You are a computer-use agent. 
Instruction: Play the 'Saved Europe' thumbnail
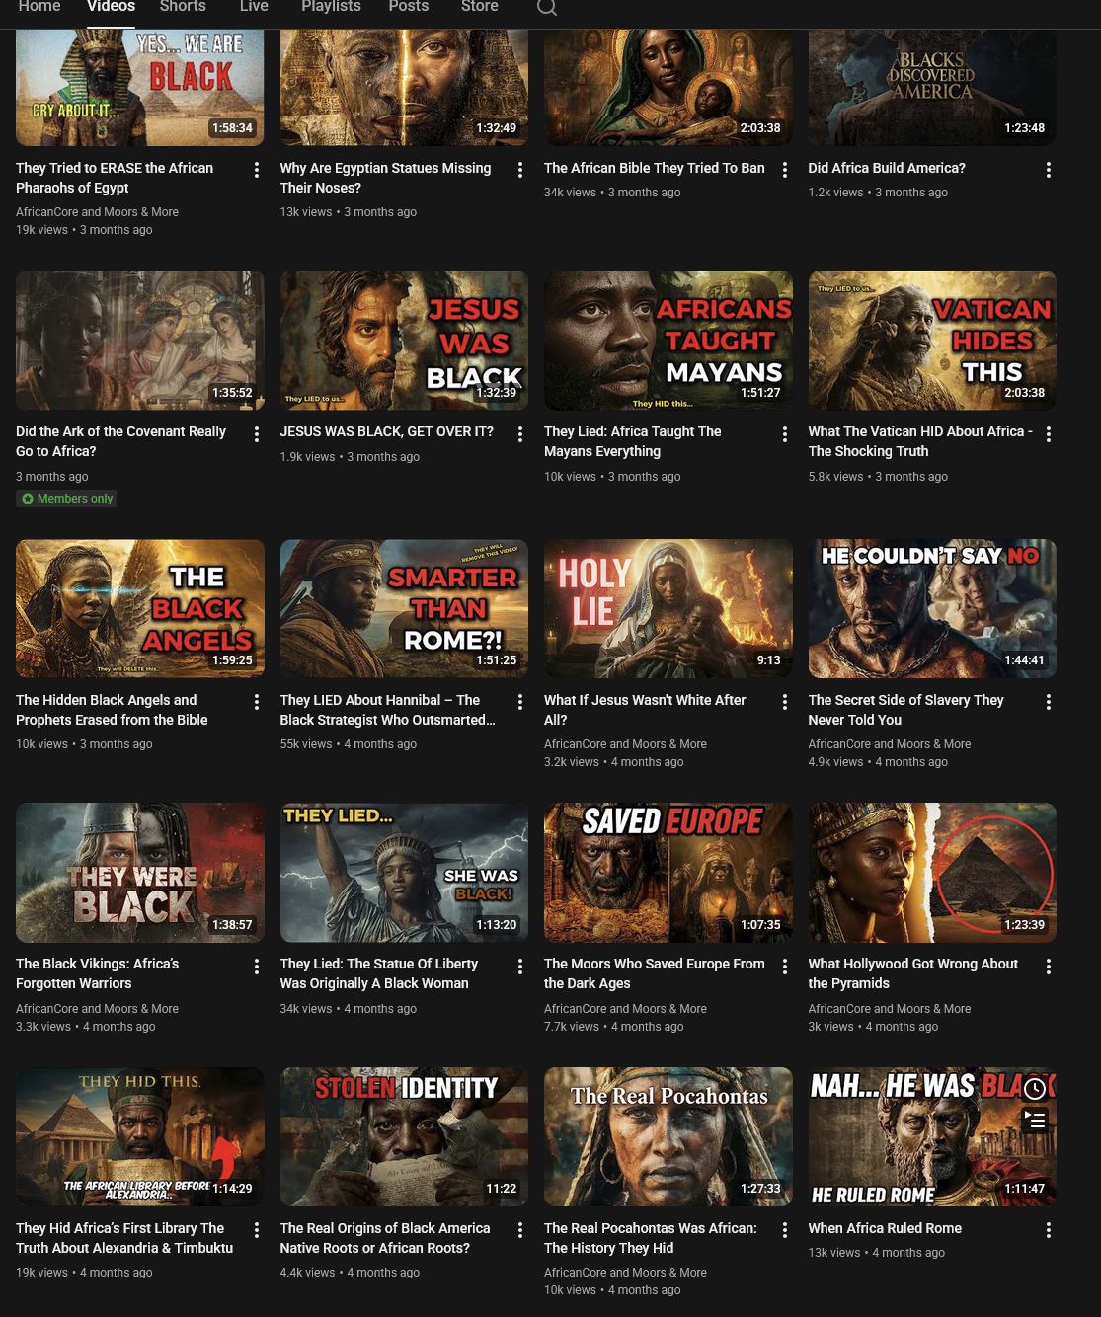pos(668,873)
